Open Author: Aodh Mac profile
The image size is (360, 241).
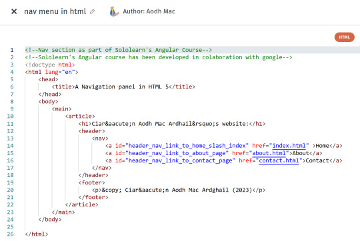(149, 11)
